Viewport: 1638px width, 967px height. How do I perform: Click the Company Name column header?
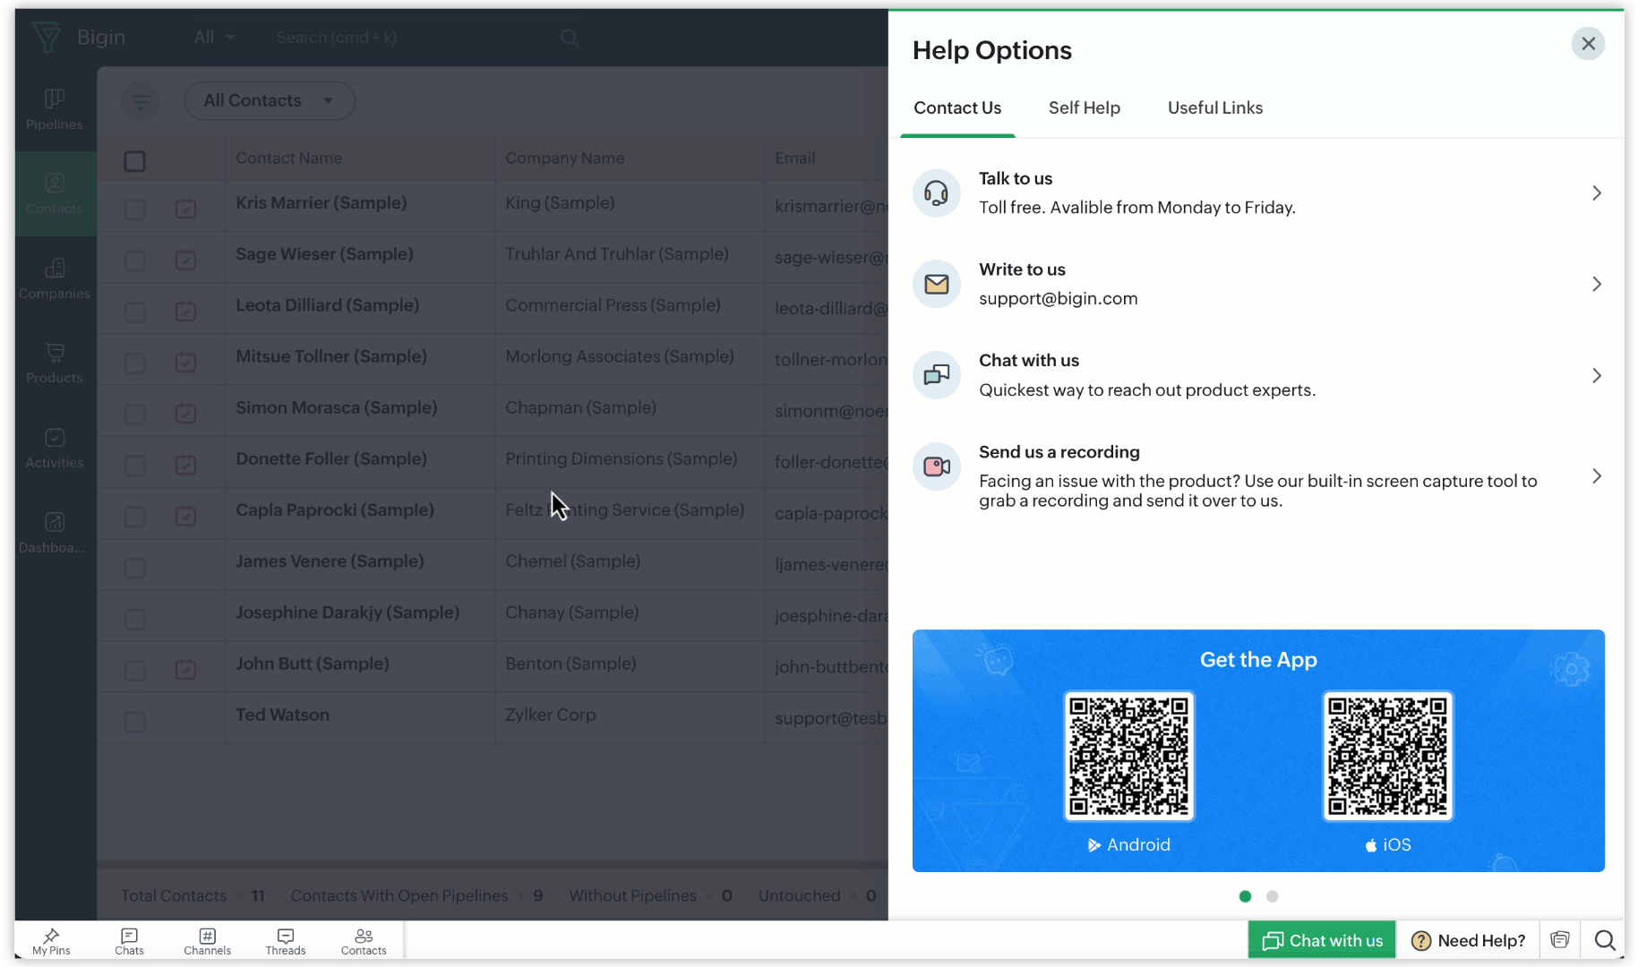coord(565,158)
